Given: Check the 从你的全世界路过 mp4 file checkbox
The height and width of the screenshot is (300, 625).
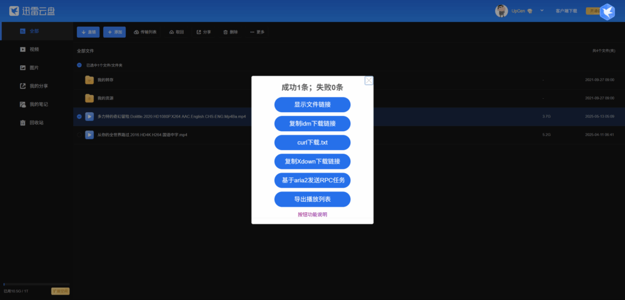Looking at the screenshot, I should pos(79,135).
